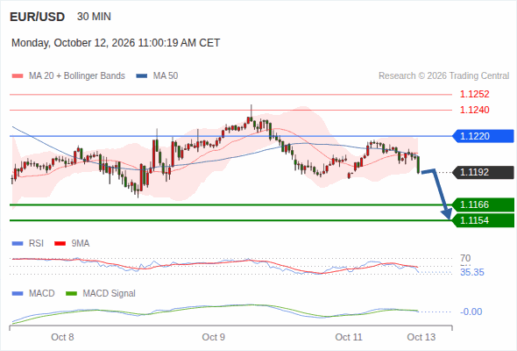Click the MACD Signal legend label
The image size is (517, 351).
coord(110,293)
